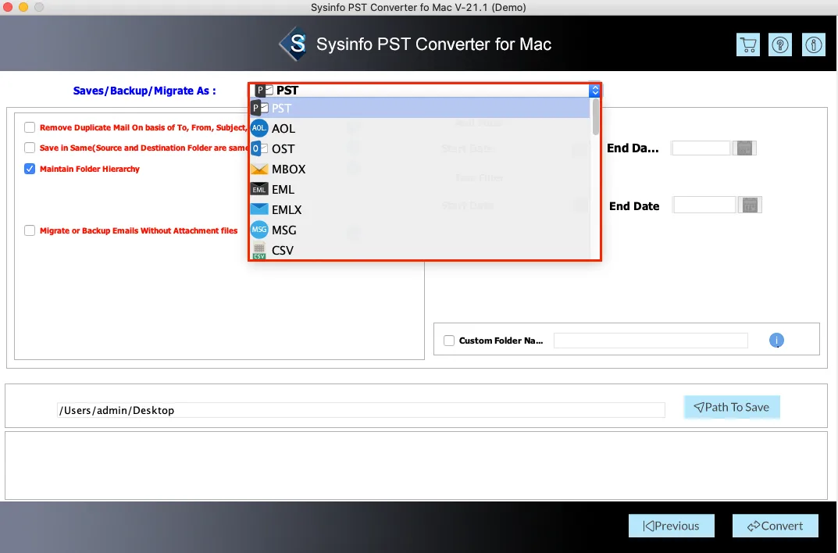The image size is (838, 553).
Task: Click the Custom Folder Name text field
Action: click(651, 341)
